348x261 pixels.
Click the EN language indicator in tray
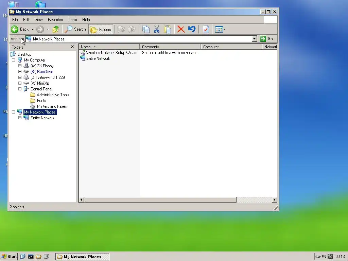pos(324,257)
